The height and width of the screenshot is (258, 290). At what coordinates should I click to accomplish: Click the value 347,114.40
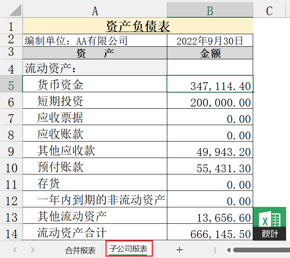[x=210, y=84]
